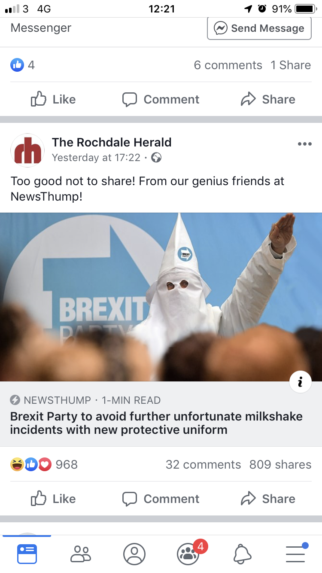Viewport: 322px width, 573px height.
Task: View the 968 reactions list
Action: pyautogui.click(x=44, y=464)
